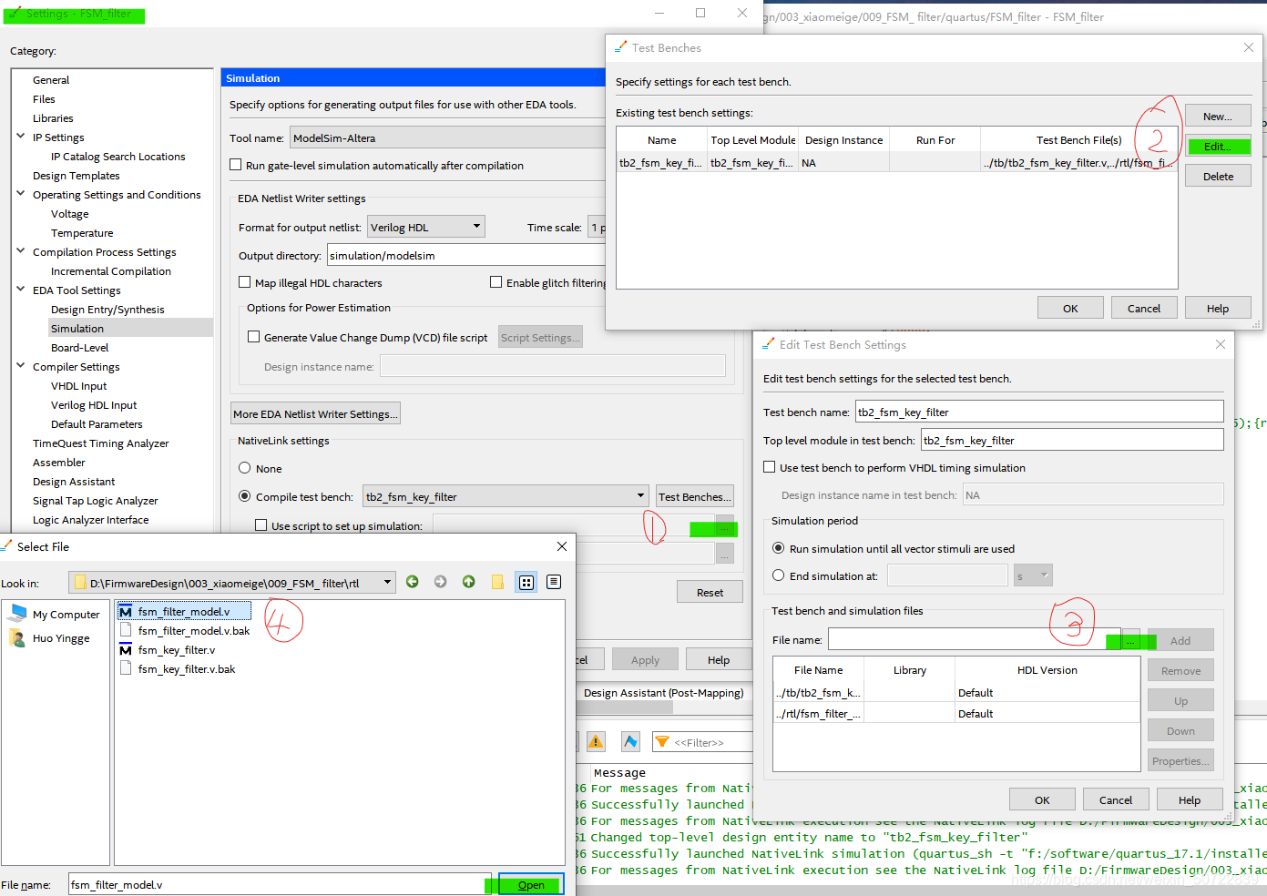
Task: Collapse the EDA Tool Settings category
Action: pos(20,290)
